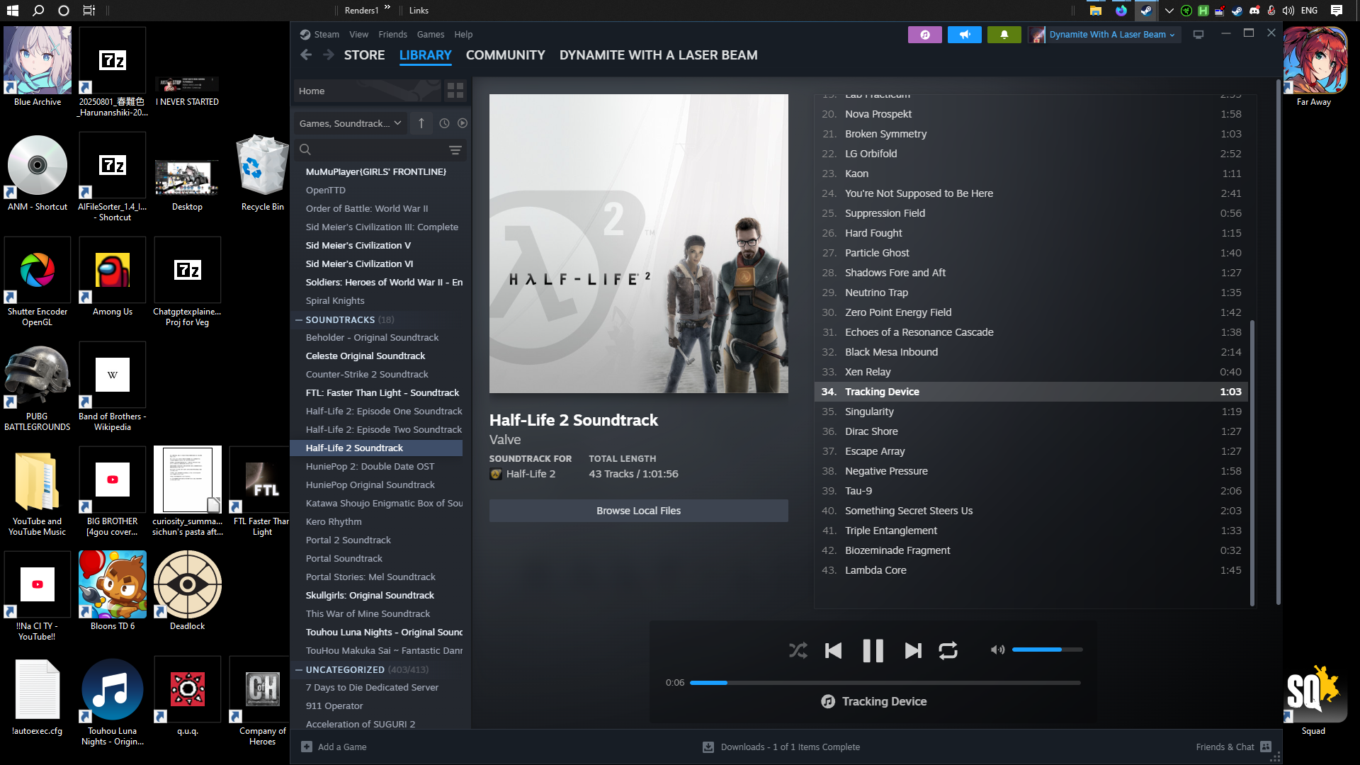Switch library to grid view icon

click(x=455, y=91)
